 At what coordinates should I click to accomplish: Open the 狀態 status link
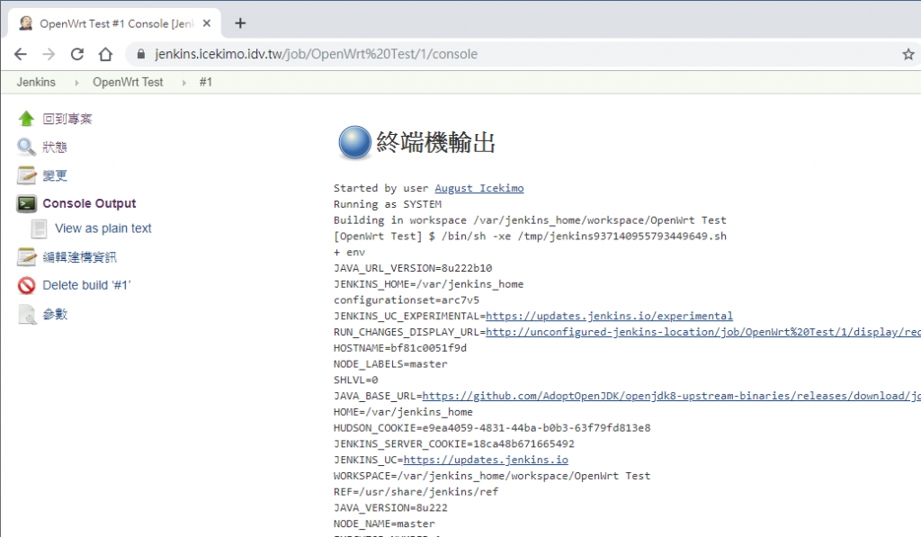55,147
